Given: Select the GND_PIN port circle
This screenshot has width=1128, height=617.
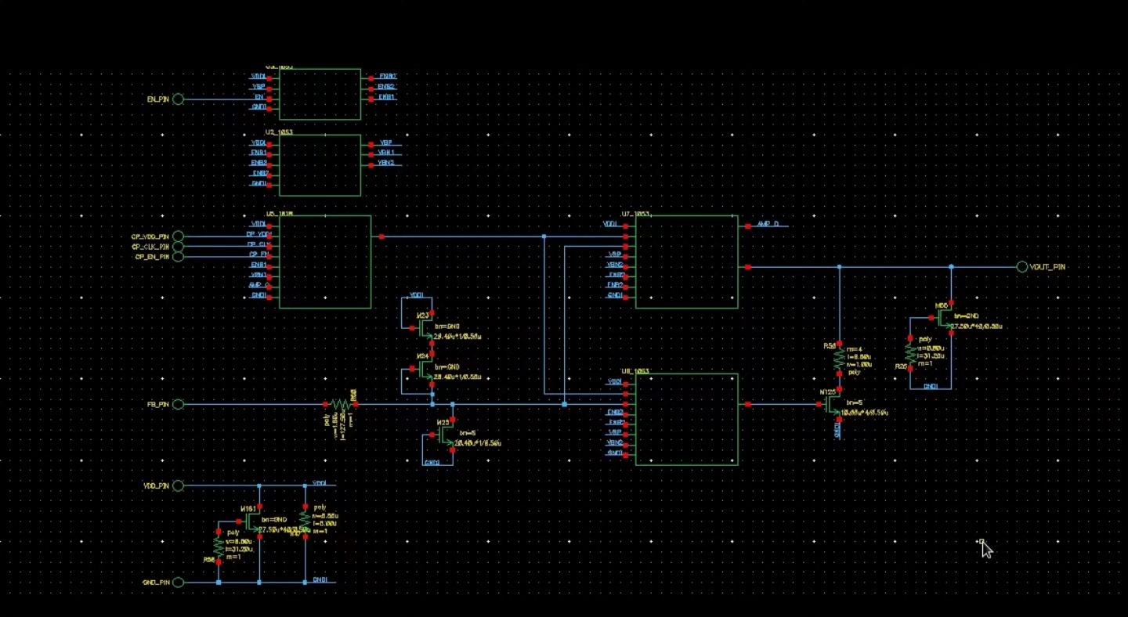Looking at the screenshot, I should (179, 583).
